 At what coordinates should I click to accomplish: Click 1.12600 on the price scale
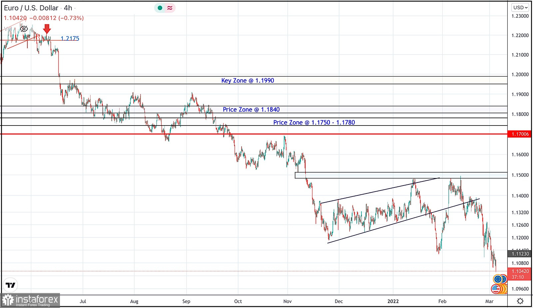[x=520, y=225]
